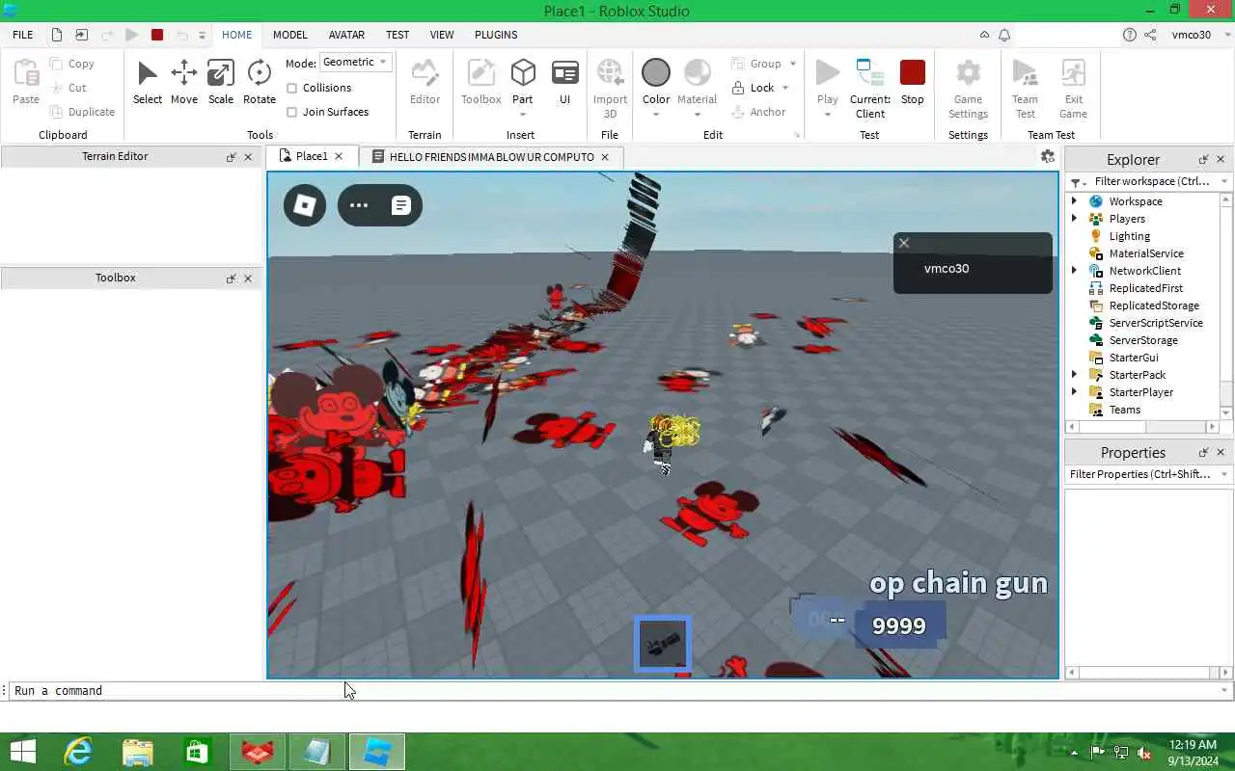
Task: Click the Anchor button
Action: pyautogui.click(x=758, y=112)
